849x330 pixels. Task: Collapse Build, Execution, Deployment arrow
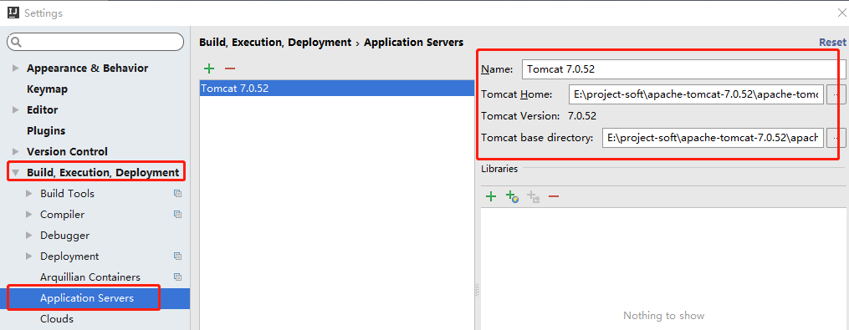(15, 173)
